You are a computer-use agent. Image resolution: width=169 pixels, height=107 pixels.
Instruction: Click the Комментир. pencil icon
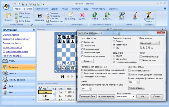point(71,15)
